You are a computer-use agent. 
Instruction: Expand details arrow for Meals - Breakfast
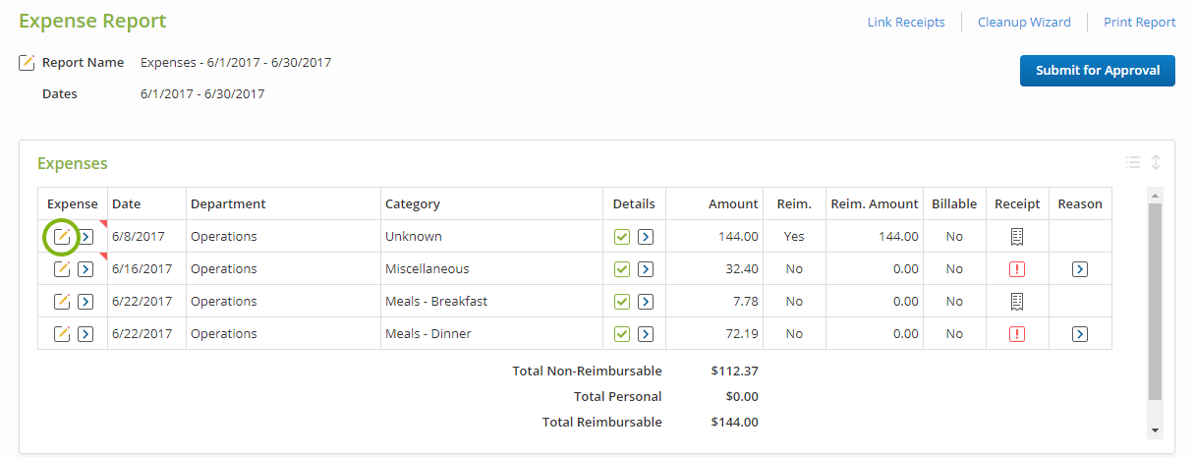pos(646,302)
